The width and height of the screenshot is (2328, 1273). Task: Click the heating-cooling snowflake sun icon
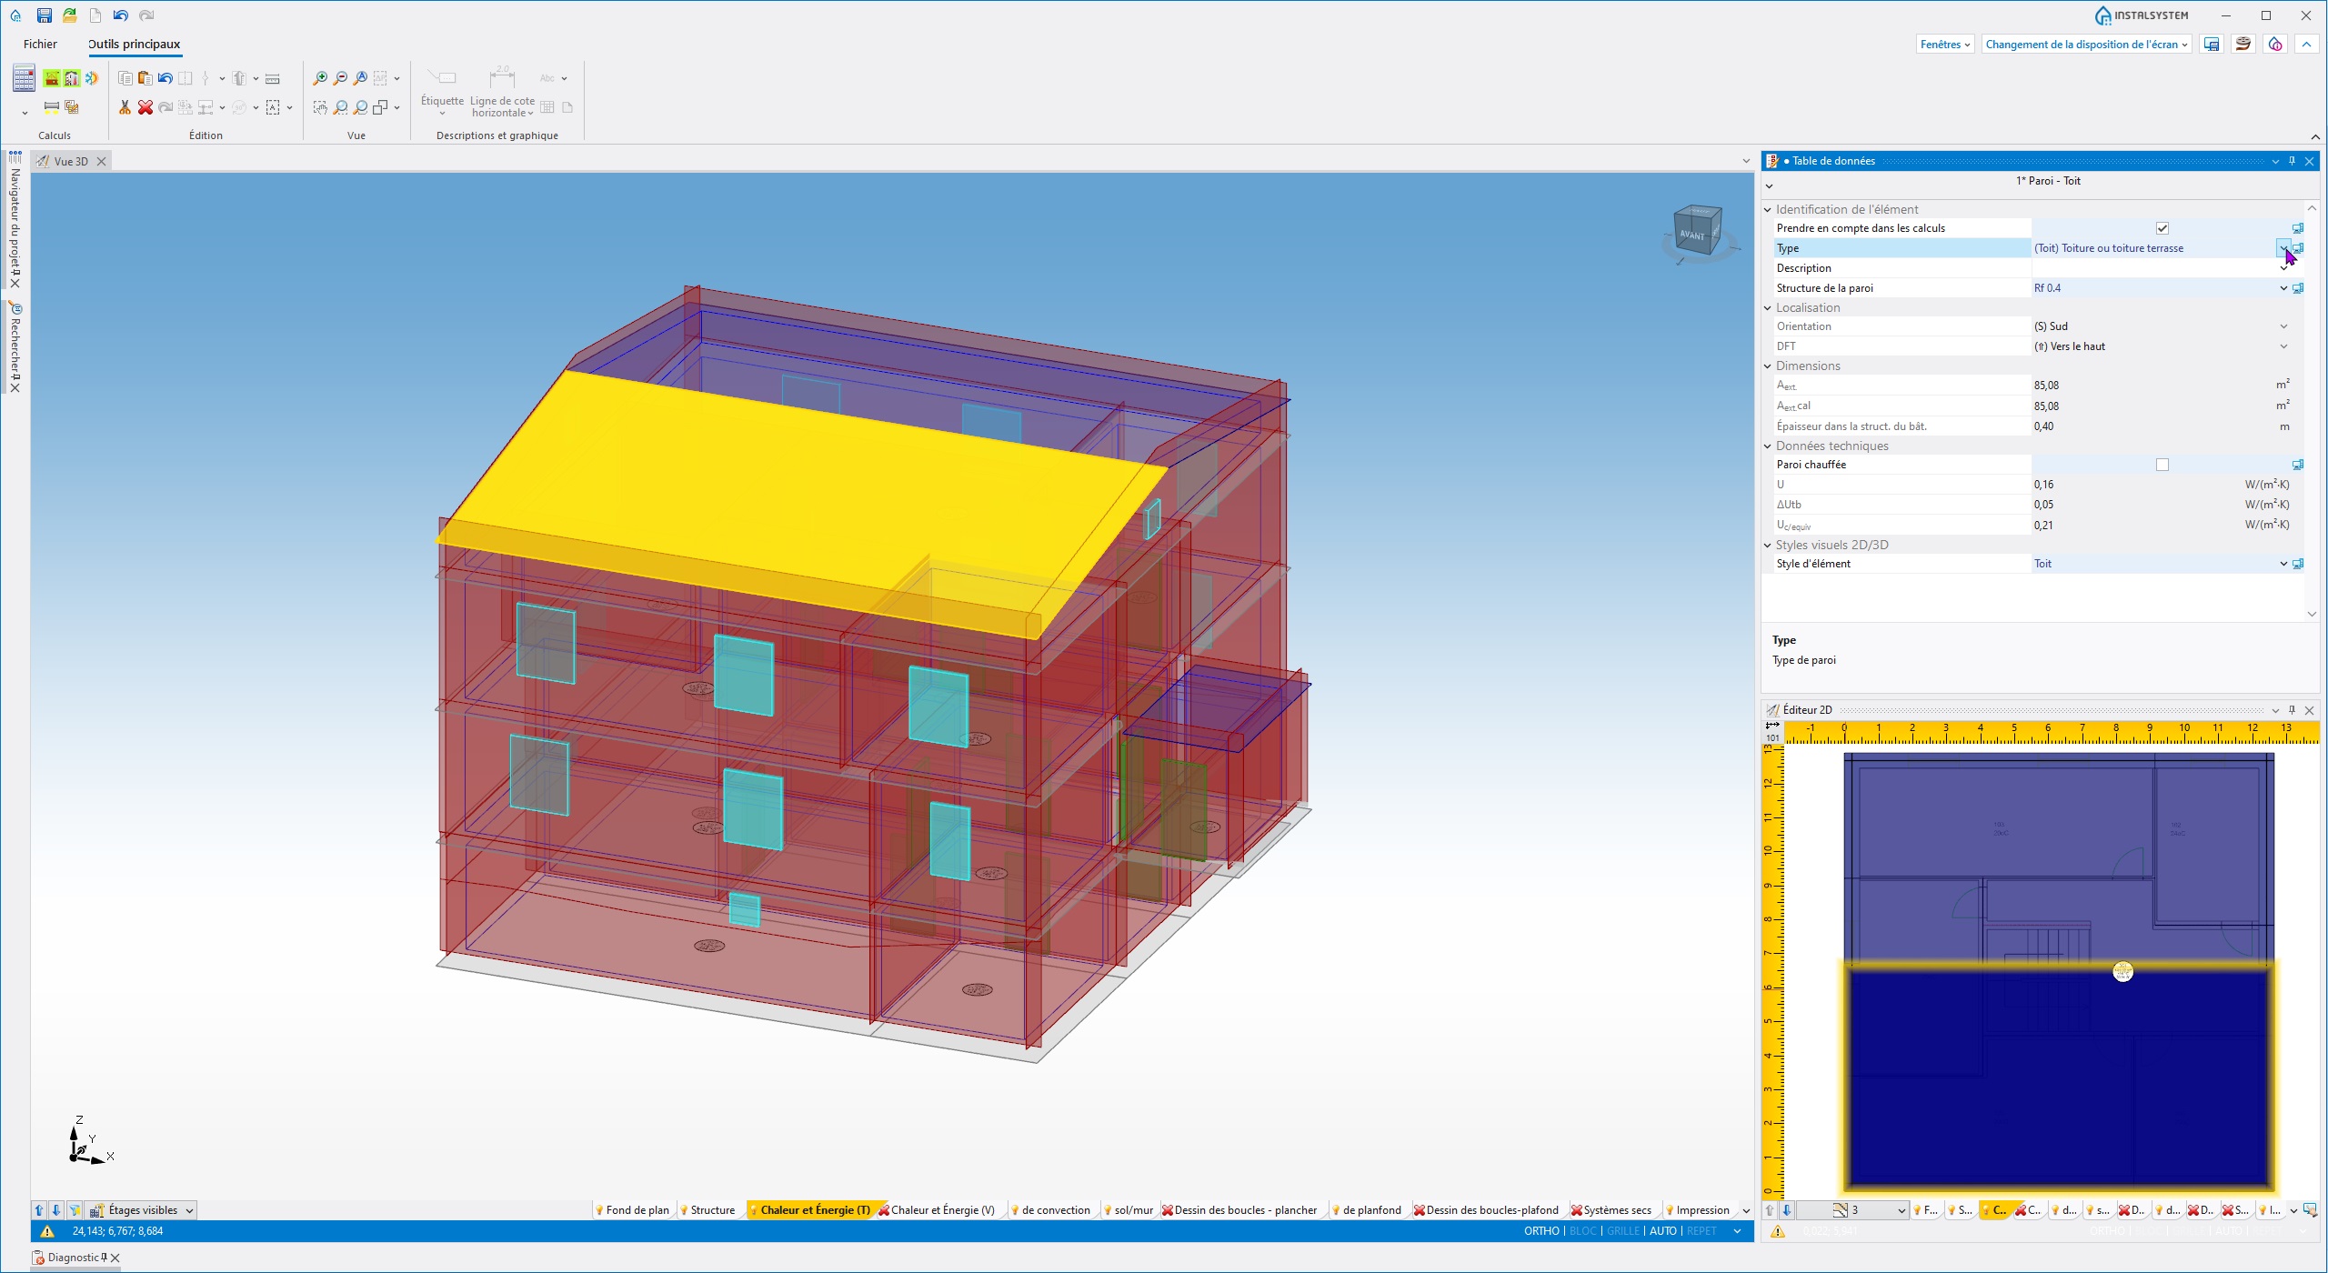tap(91, 78)
